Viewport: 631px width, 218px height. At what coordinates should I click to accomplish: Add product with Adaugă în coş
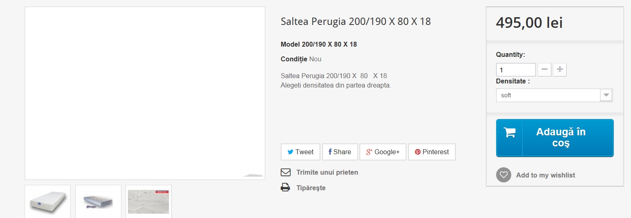(555, 138)
